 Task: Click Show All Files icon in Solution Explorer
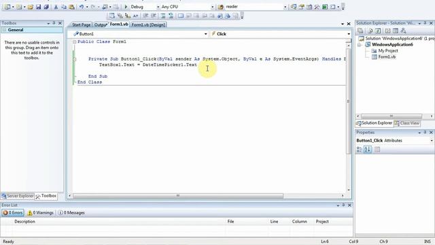(x=370, y=31)
